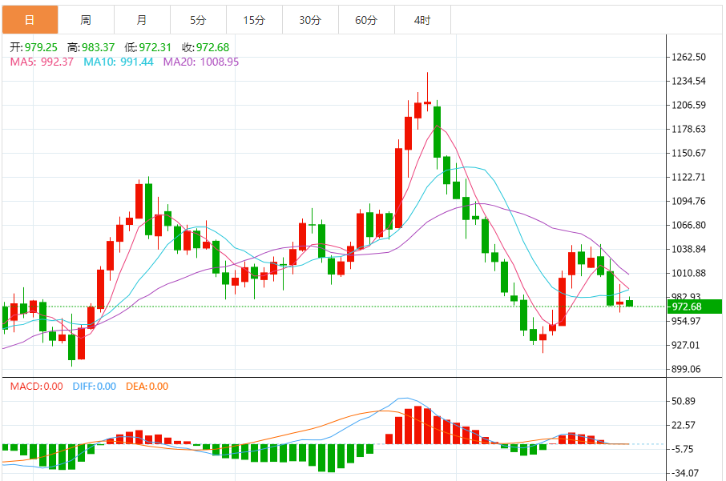Click the low price 低:972.31
This screenshot has height=481, width=726.
coord(147,47)
